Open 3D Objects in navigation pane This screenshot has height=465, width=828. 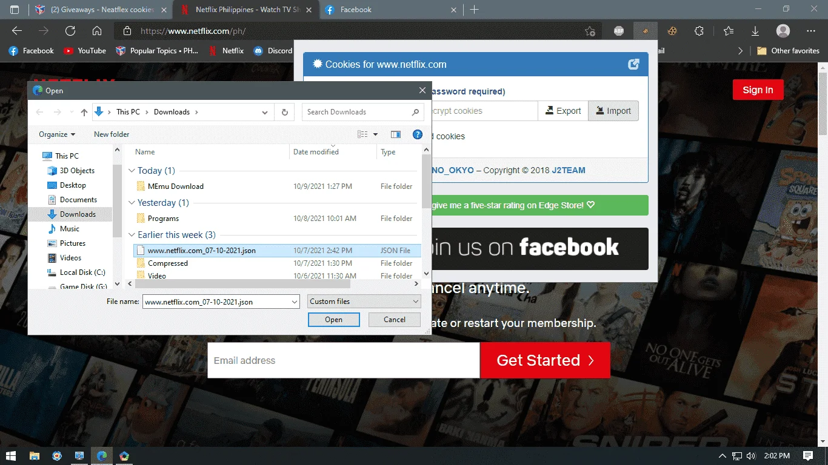point(77,171)
